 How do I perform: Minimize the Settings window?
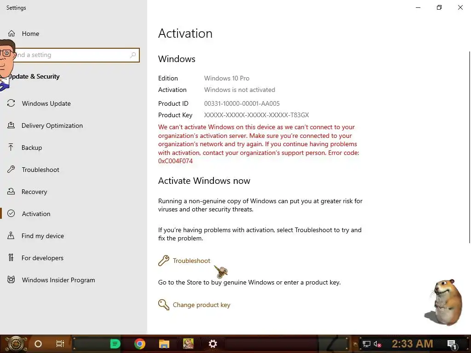(x=418, y=7)
